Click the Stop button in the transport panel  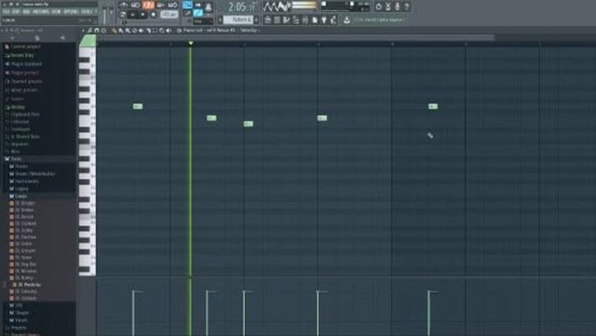click(x=142, y=15)
